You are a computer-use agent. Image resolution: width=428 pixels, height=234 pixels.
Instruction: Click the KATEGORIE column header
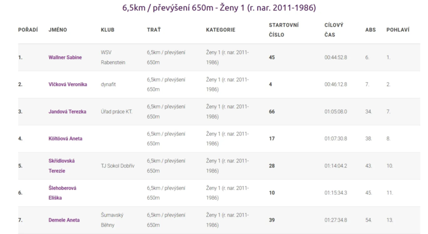point(220,30)
